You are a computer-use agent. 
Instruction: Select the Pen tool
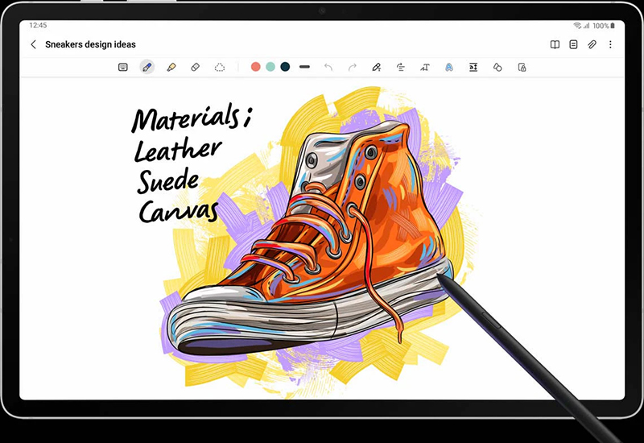(x=147, y=67)
